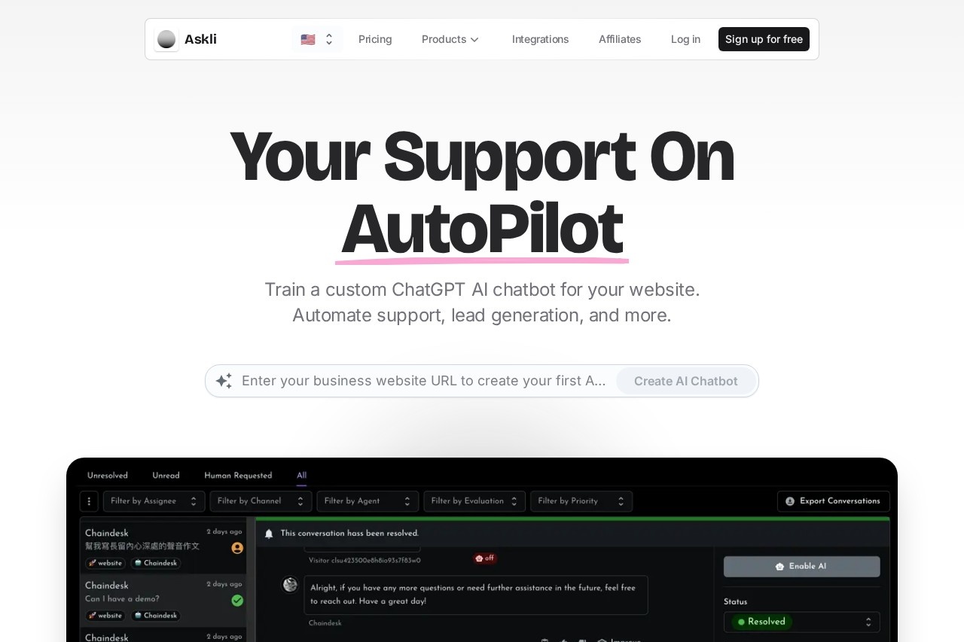Click the Log in link

tap(685, 39)
